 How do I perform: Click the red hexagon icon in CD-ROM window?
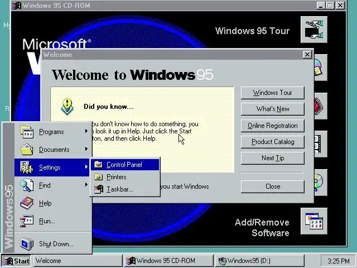point(321,106)
